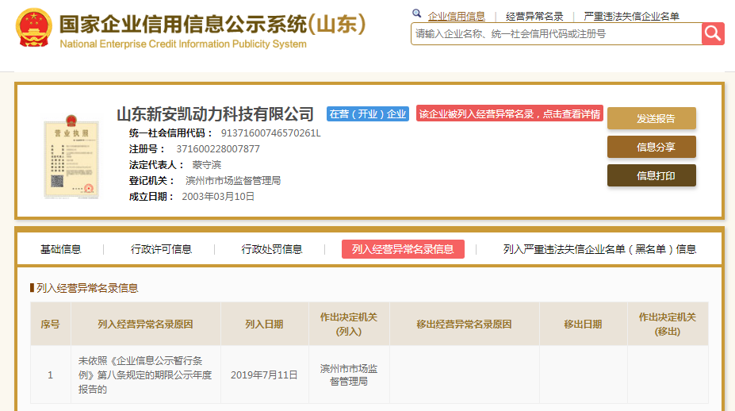735x411 pixels.
Task: Select the 经营异常名录 search category
Action: pos(534,16)
